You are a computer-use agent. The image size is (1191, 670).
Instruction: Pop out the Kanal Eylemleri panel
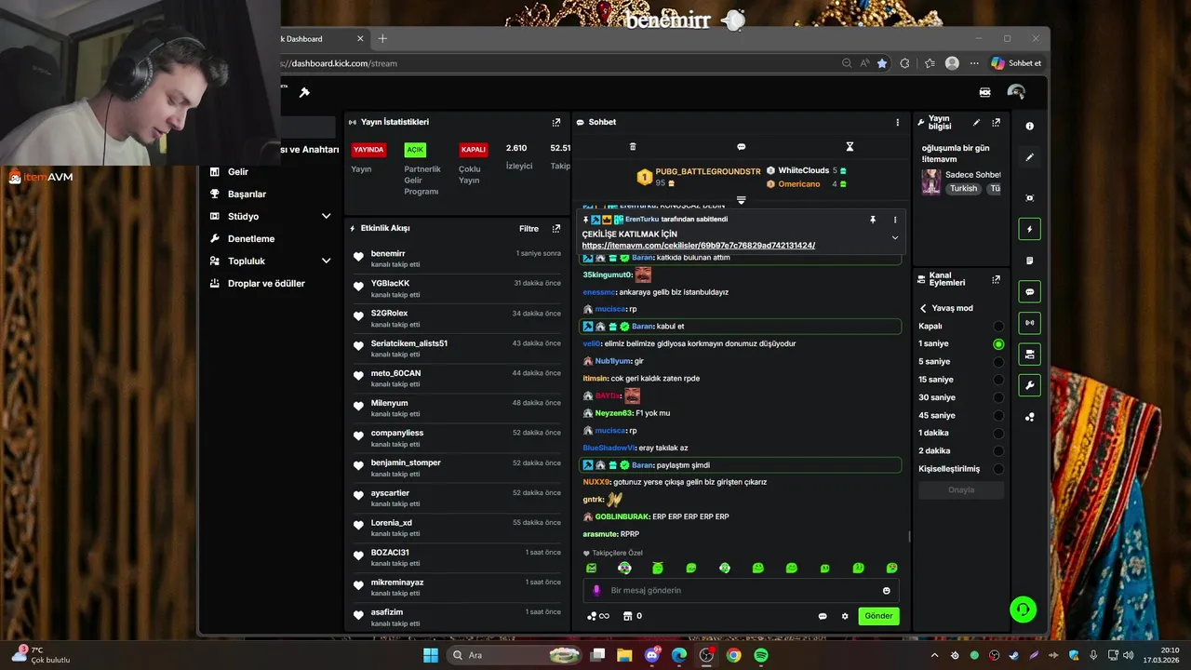click(996, 279)
